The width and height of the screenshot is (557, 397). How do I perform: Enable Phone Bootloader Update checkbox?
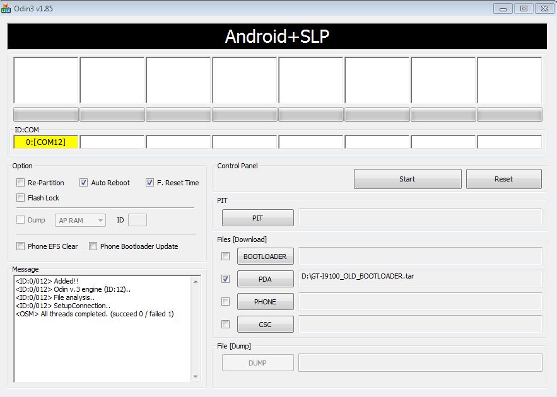[x=93, y=246]
